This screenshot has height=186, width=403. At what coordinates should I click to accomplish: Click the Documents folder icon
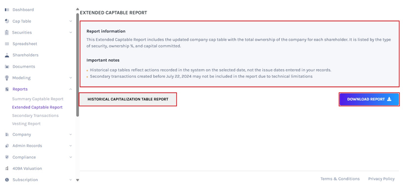coord(7,67)
